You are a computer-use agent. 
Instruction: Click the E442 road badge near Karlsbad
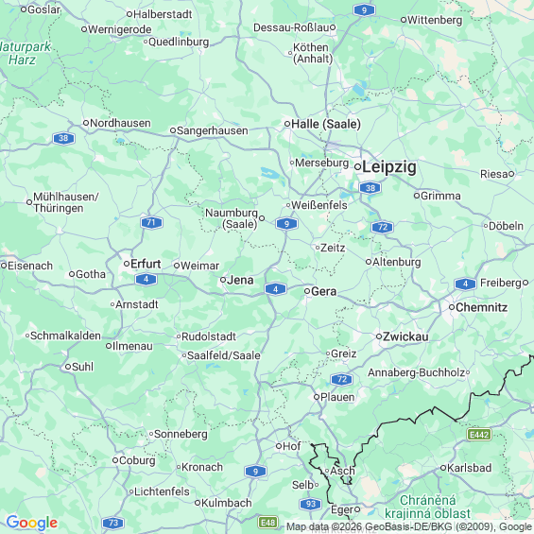(479, 434)
